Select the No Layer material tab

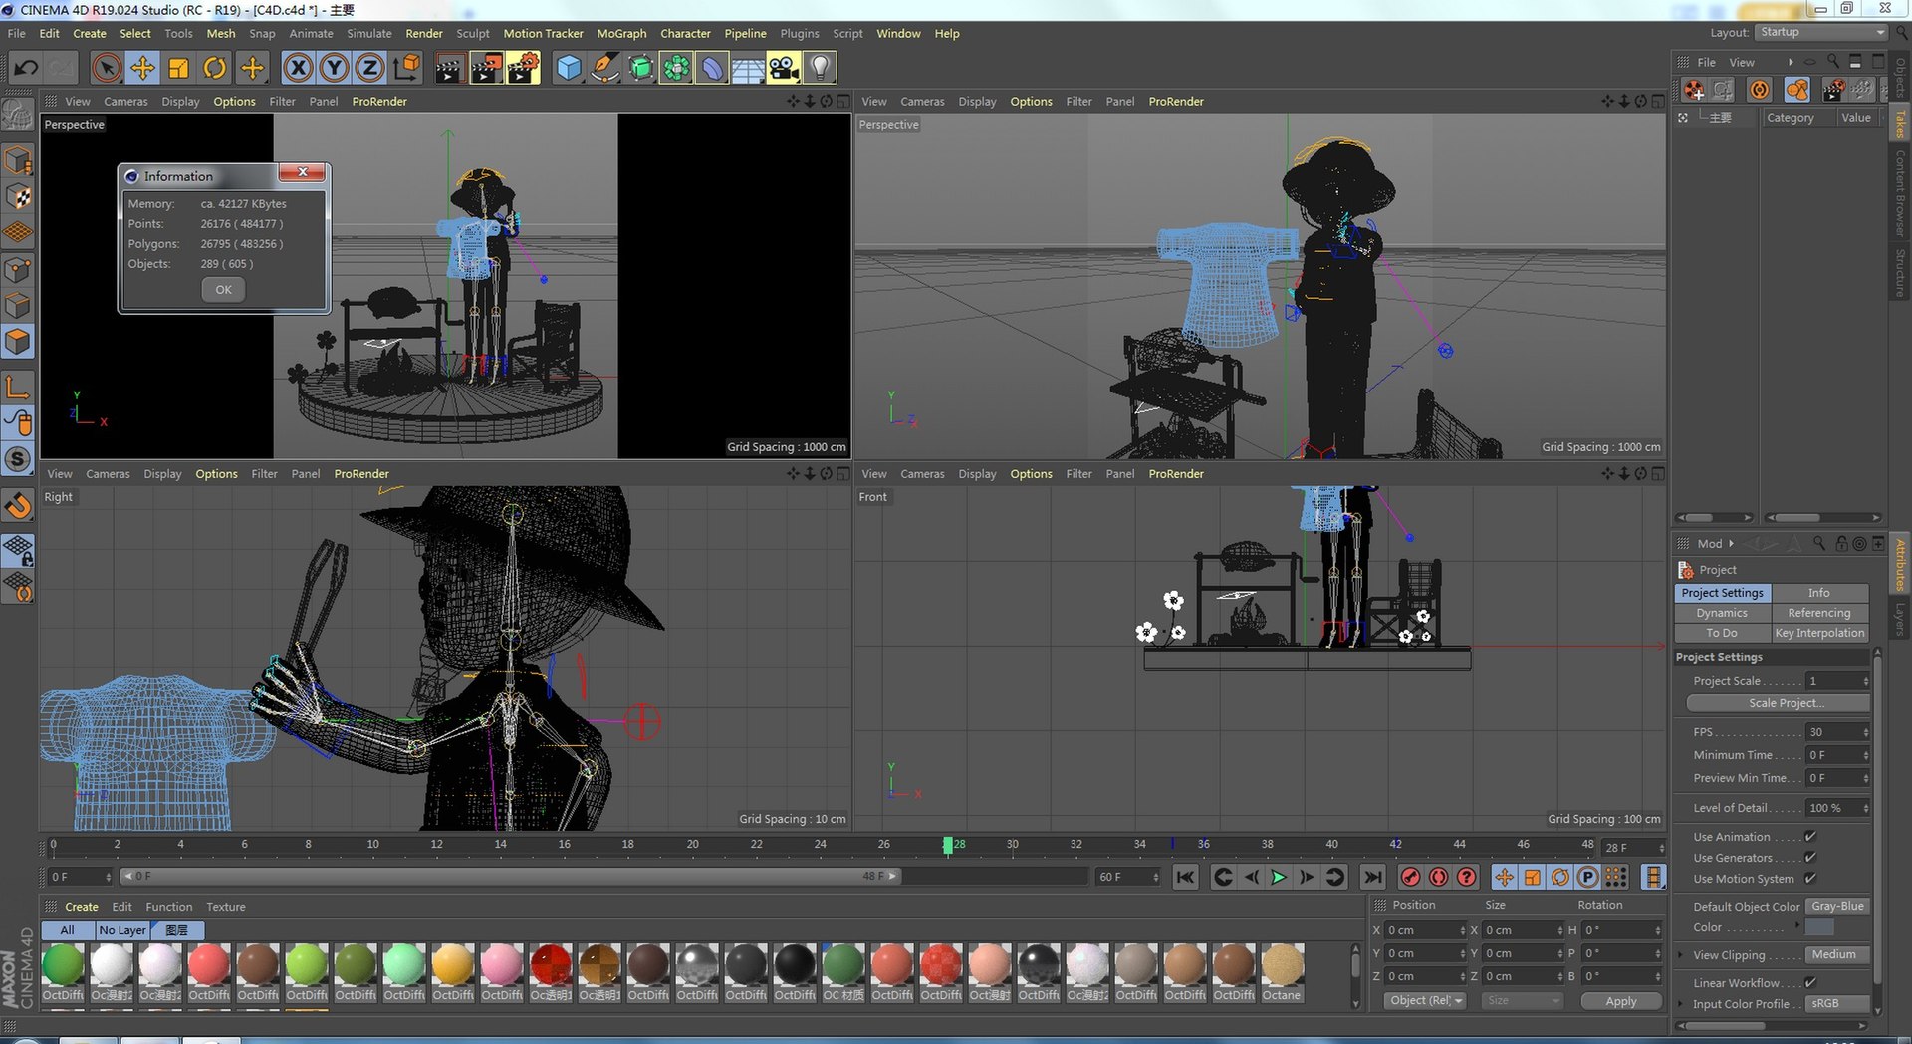pyautogui.click(x=122, y=930)
